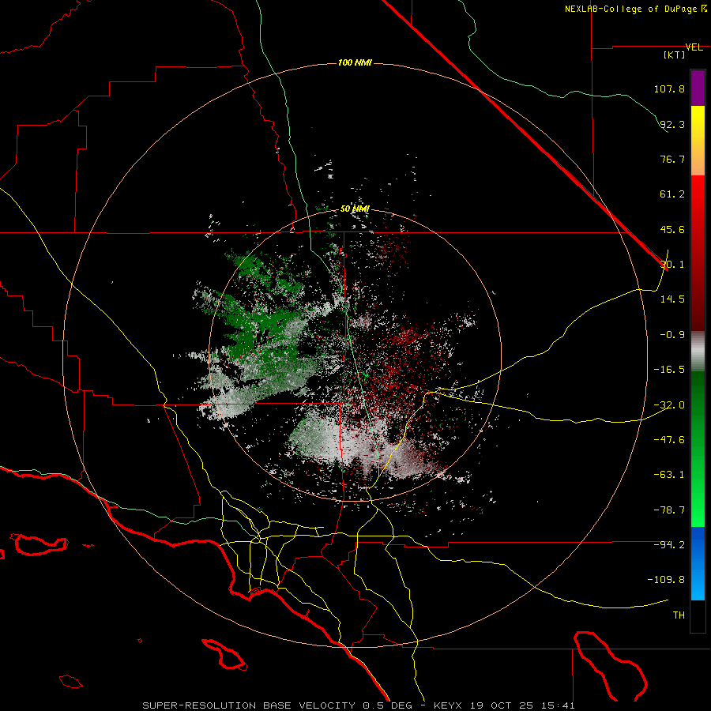Select the -109.8 scale value
Viewport: 711px width, 711px height.
(x=666, y=580)
